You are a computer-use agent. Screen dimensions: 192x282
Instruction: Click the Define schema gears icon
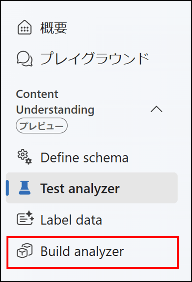pos(25,157)
